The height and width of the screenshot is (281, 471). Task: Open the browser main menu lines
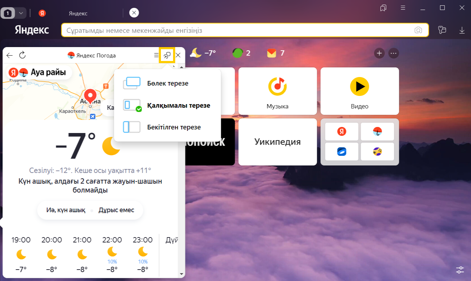click(x=403, y=8)
